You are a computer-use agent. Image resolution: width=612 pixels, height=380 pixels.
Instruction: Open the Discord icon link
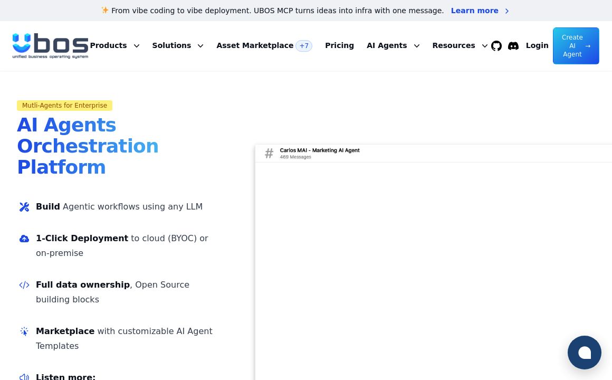(x=513, y=46)
